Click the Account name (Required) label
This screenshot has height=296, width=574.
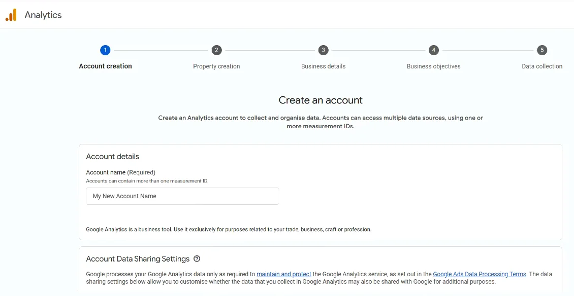pos(121,172)
